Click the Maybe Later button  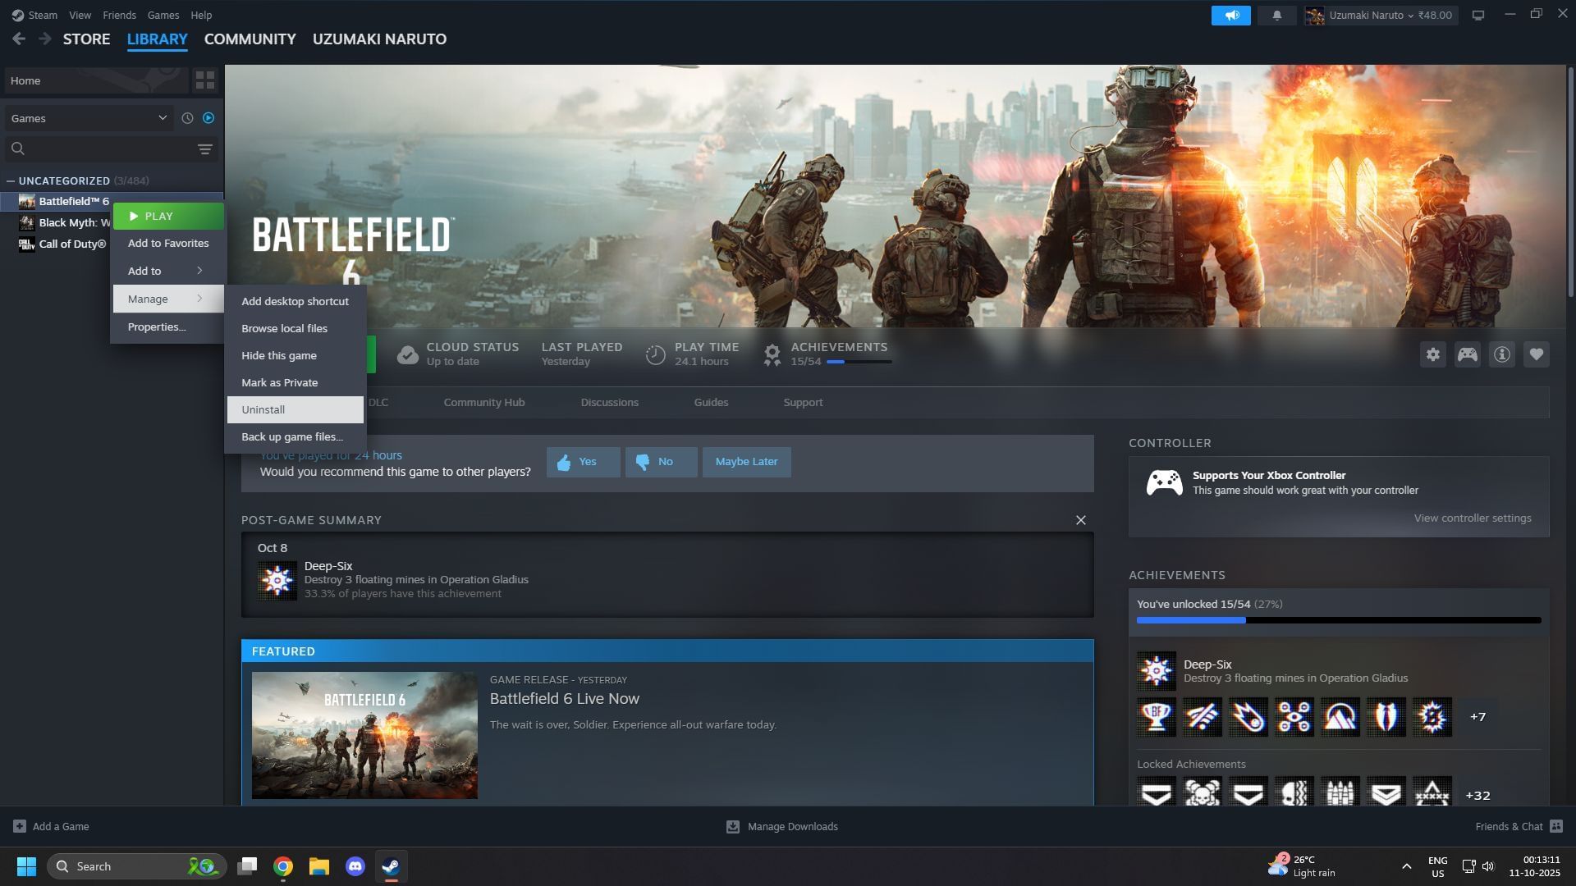coord(745,462)
